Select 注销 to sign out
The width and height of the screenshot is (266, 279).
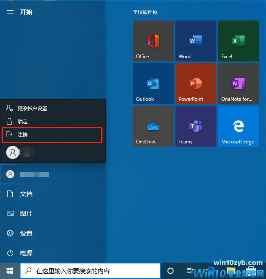coord(52,135)
